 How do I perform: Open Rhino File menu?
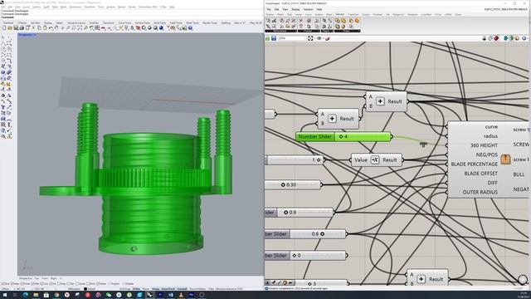(3, 7)
